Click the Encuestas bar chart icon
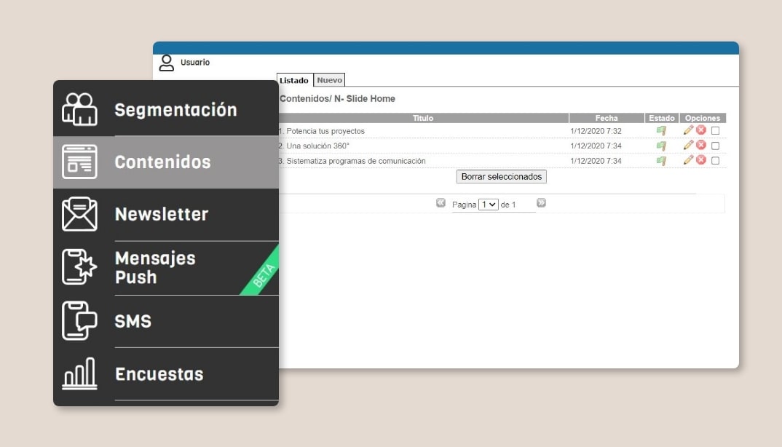 pyautogui.click(x=80, y=373)
